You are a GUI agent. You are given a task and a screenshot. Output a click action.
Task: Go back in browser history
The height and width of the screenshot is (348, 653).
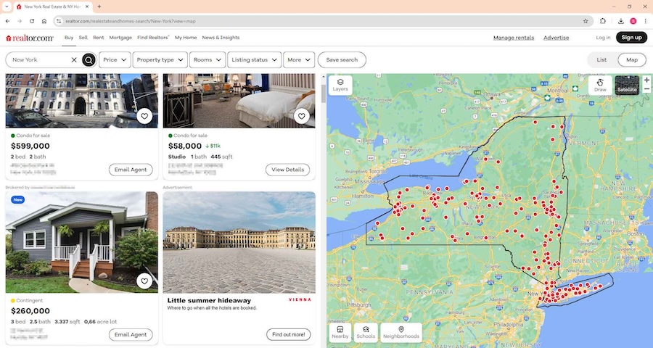coord(7,21)
